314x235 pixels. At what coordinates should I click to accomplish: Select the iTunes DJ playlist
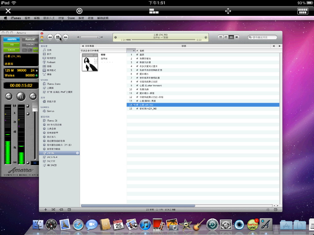point(52,121)
